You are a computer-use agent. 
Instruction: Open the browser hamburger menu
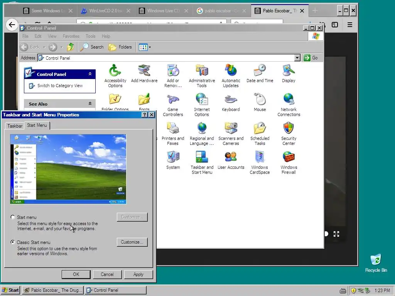click(x=349, y=25)
